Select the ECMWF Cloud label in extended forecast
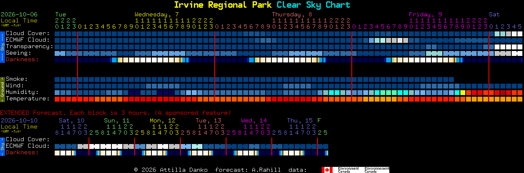The width and height of the screenshot is (524, 173). click(28, 146)
